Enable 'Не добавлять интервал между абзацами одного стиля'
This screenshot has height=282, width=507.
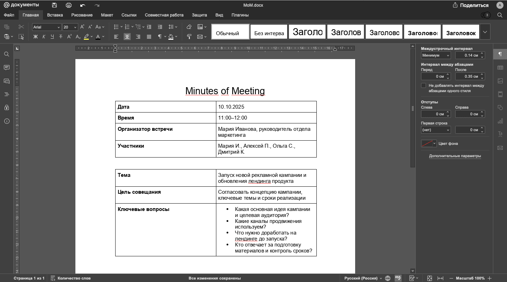point(423,85)
